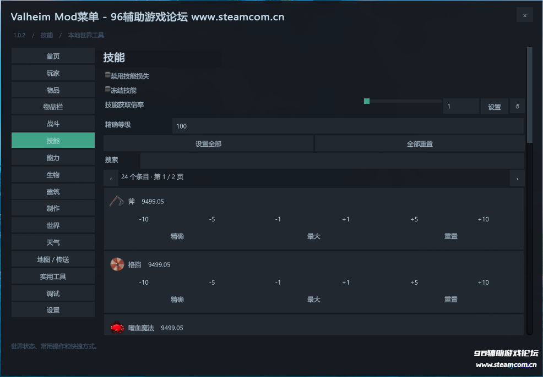This screenshot has height=377, width=543.
Task: Click the red 嗜血魔法 skill icon
Action: coord(117,328)
